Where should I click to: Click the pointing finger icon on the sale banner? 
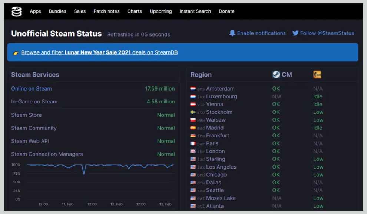(15, 52)
